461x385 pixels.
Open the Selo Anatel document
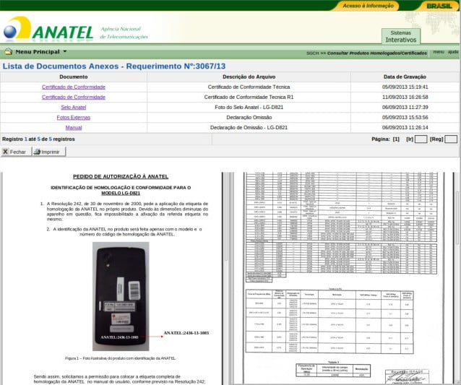point(73,107)
